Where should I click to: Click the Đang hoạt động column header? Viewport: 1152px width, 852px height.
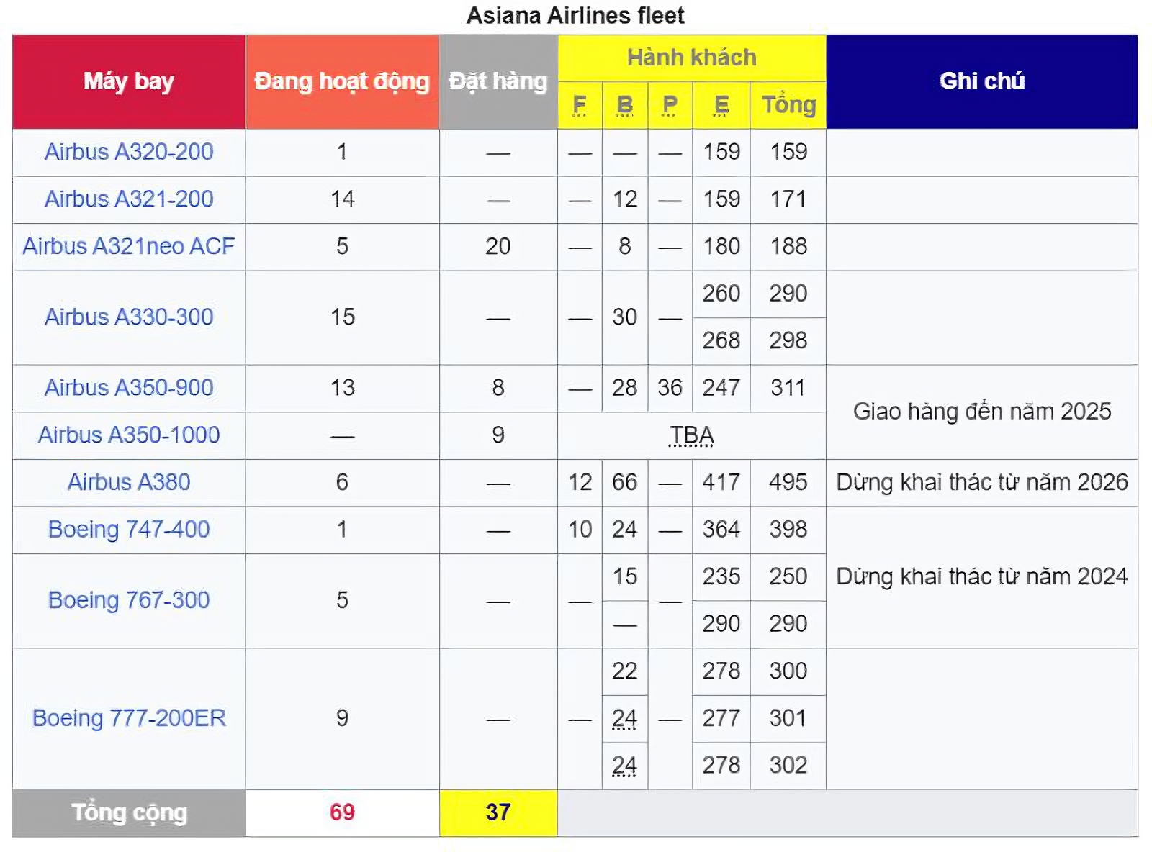(342, 81)
